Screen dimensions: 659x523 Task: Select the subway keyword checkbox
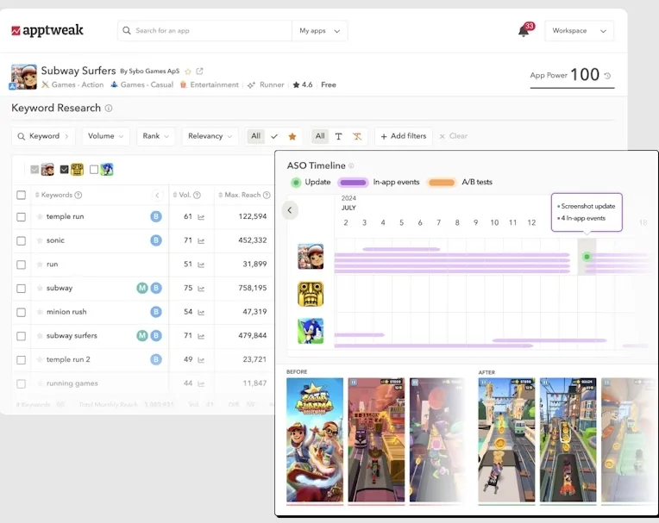[21, 288]
